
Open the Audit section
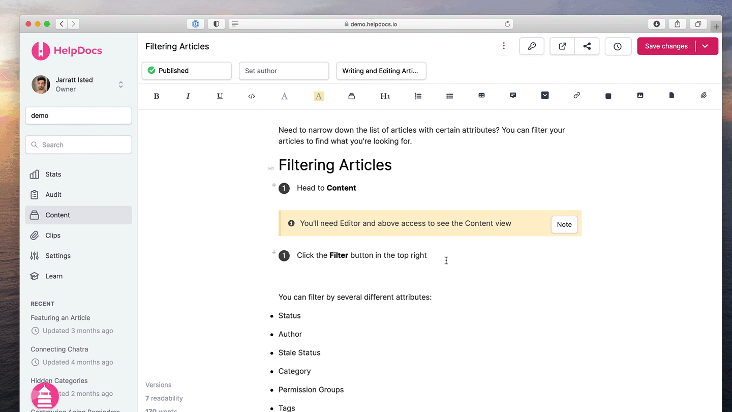(x=78, y=195)
